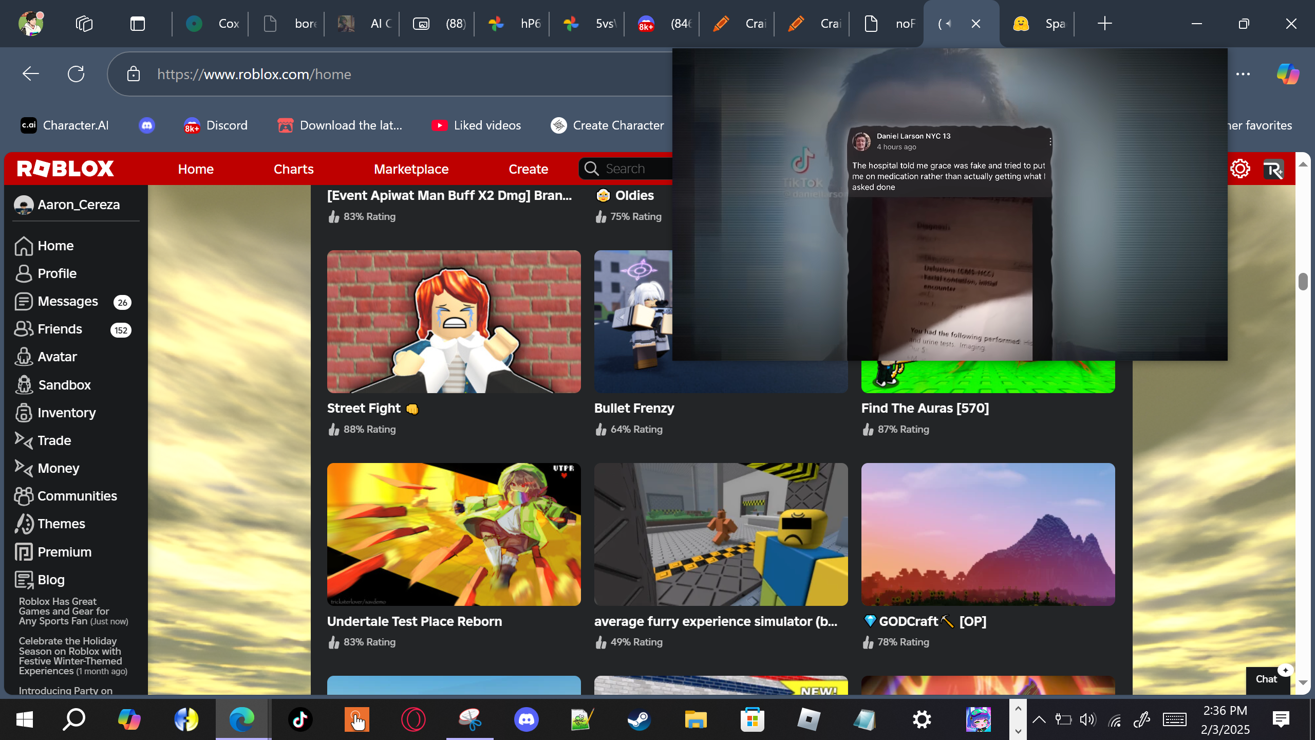Open the Inventory backpack icon
Image resolution: width=1315 pixels, height=740 pixels.
click(24, 413)
